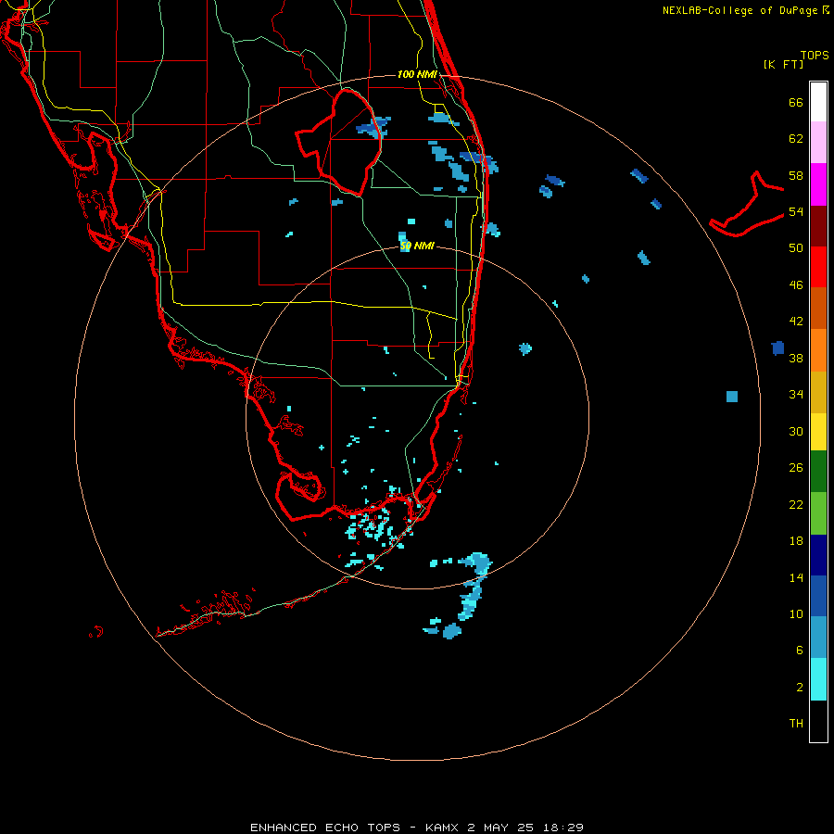Click the legend value 30

pyautogui.click(x=796, y=431)
